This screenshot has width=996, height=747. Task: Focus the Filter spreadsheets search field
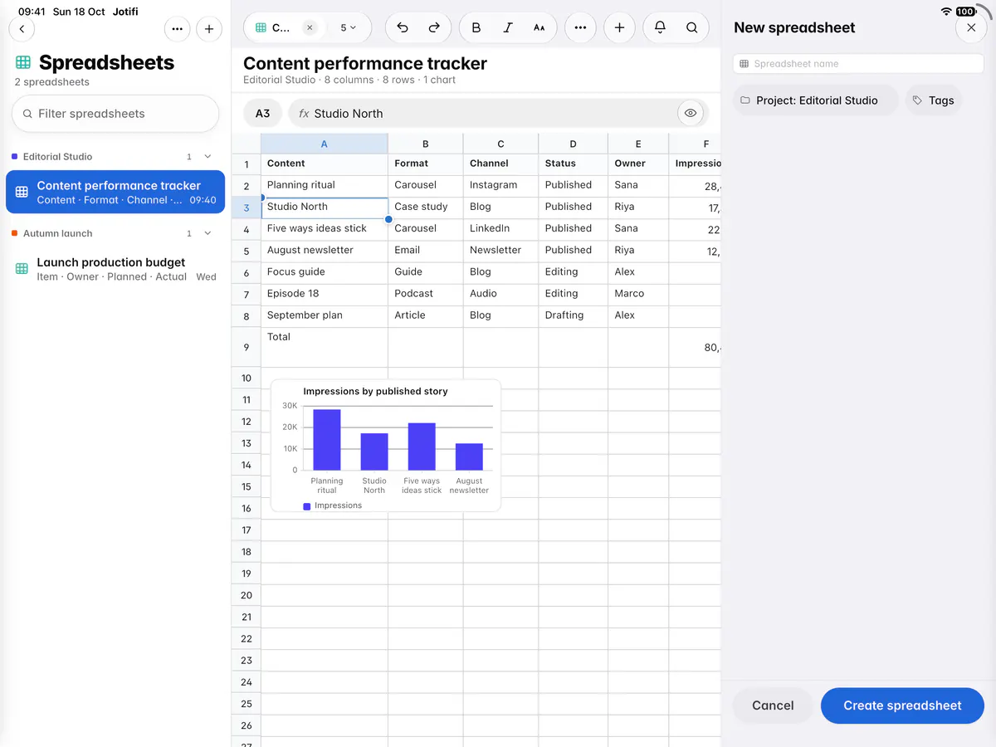tap(115, 114)
